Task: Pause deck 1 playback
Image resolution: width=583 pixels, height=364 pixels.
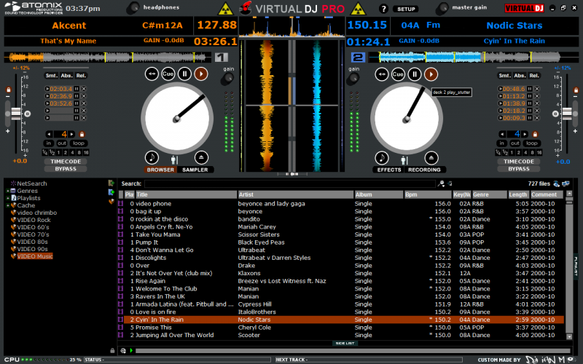Action: coord(184,74)
